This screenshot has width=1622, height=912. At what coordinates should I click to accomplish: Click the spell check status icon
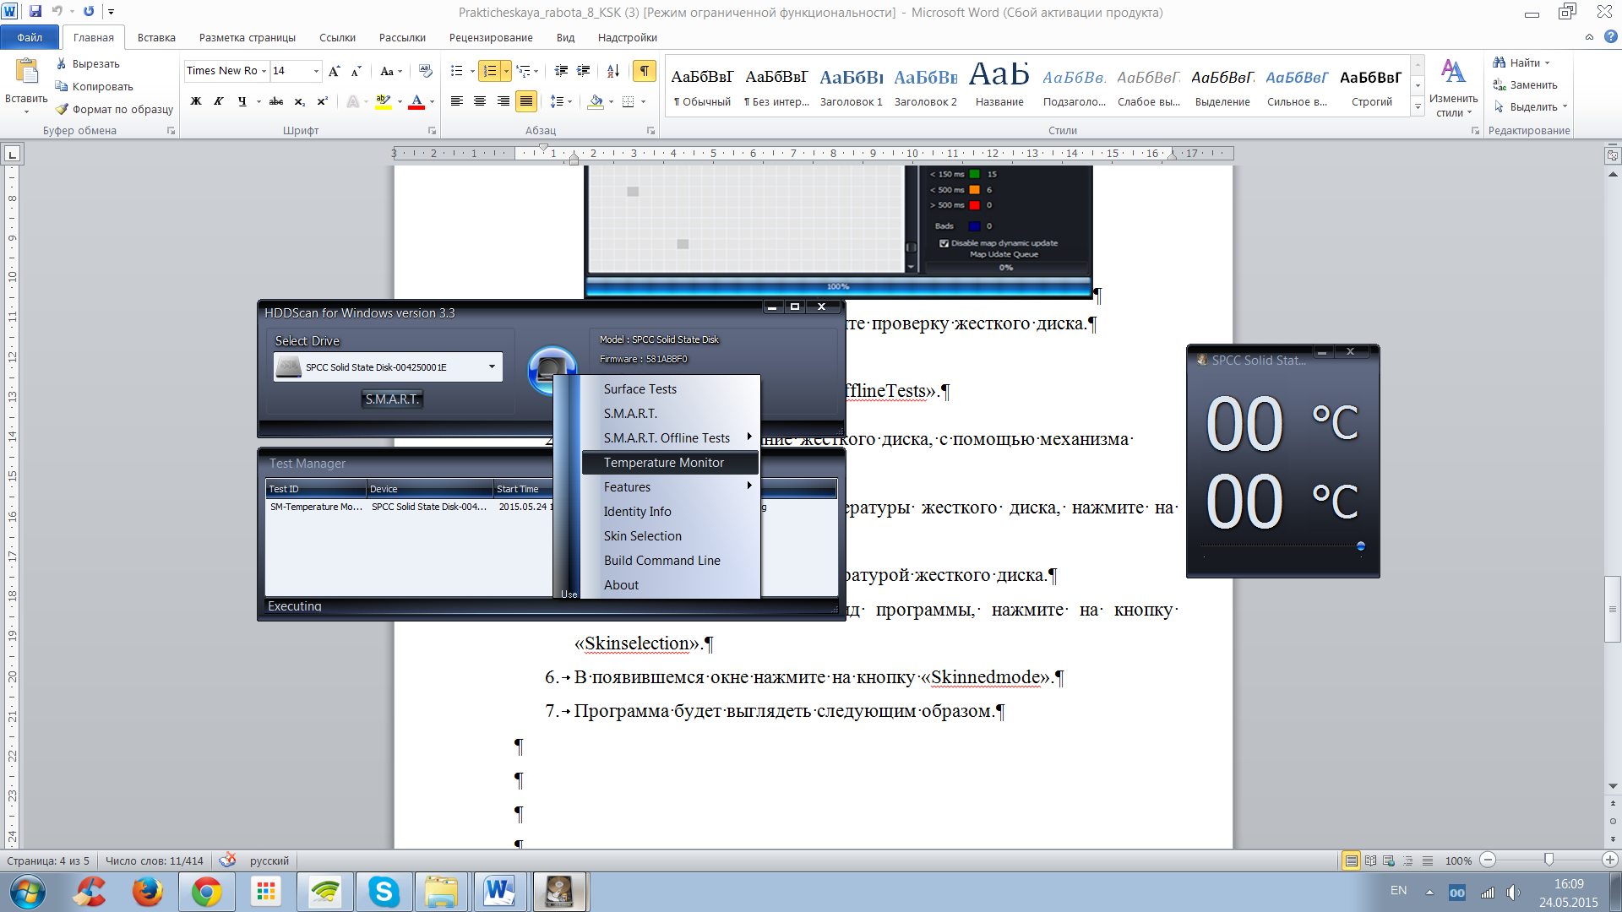(x=227, y=860)
